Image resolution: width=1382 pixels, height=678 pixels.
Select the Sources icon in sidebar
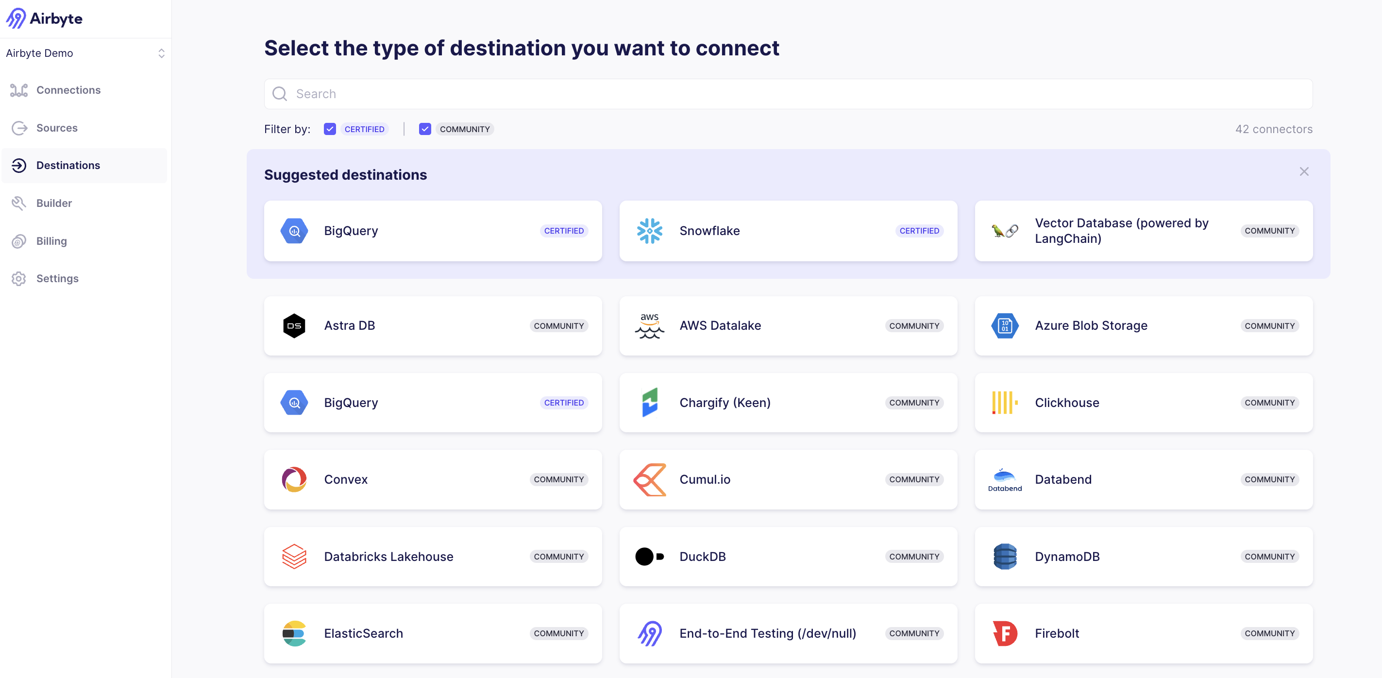pos(19,128)
